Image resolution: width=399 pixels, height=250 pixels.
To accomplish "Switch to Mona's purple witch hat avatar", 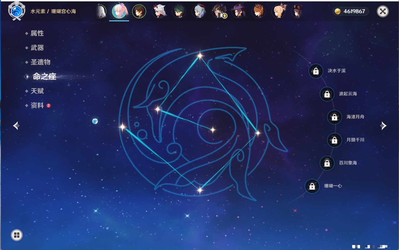I will click(239, 12).
